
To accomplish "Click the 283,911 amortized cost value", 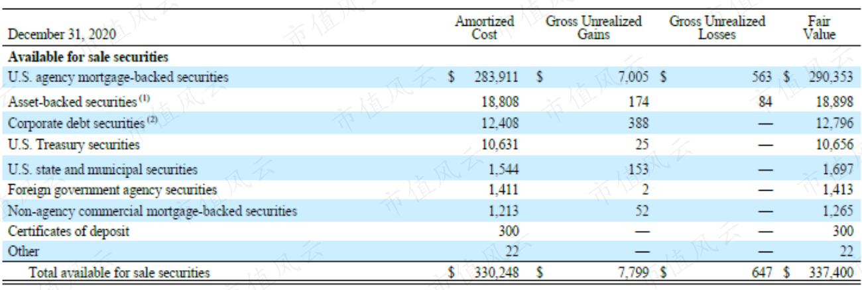I will coord(495,77).
